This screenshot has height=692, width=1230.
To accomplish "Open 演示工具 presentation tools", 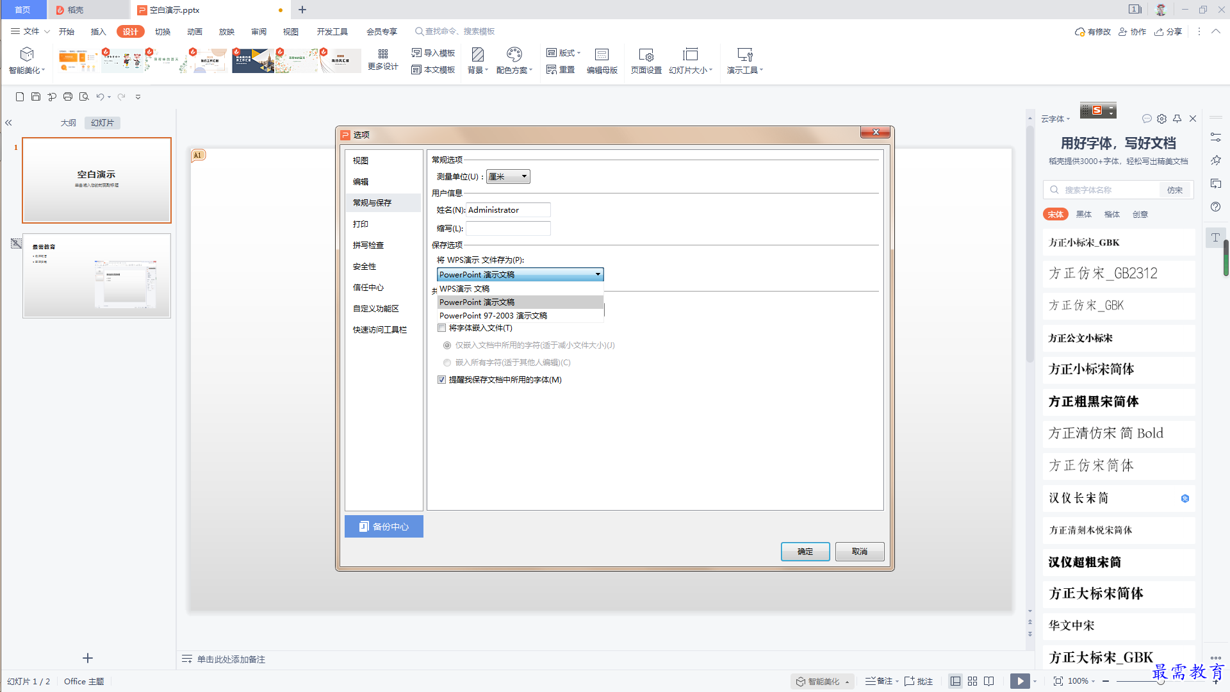I will click(x=745, y=61).
